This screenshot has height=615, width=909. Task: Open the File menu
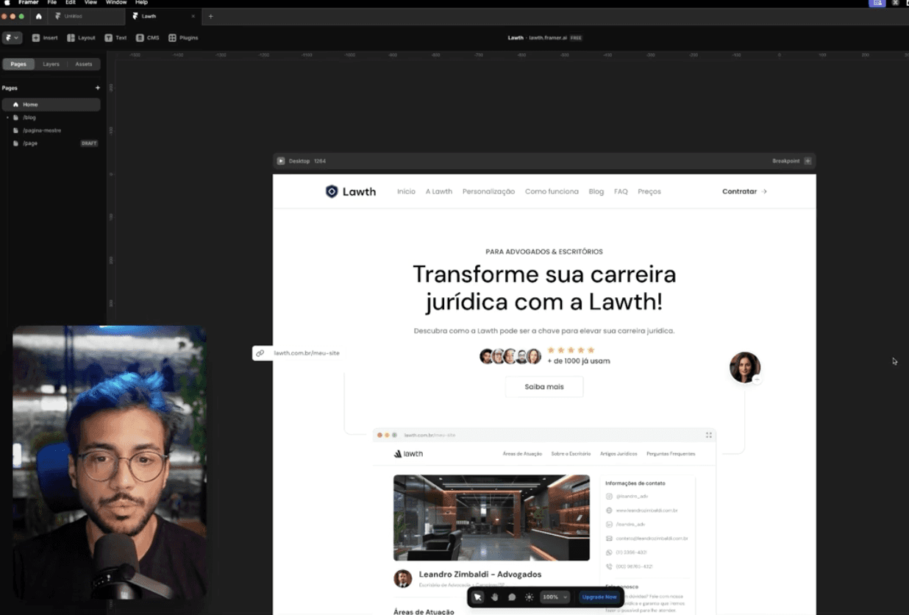[x=52, y=3]
